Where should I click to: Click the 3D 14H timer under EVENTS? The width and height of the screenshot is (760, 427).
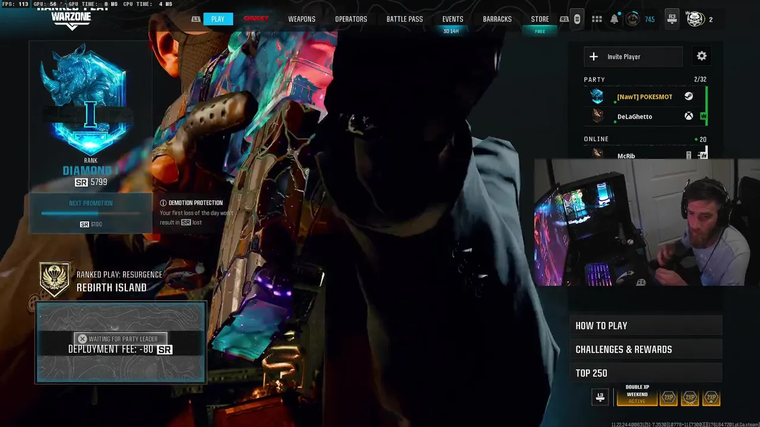[451, 31]
